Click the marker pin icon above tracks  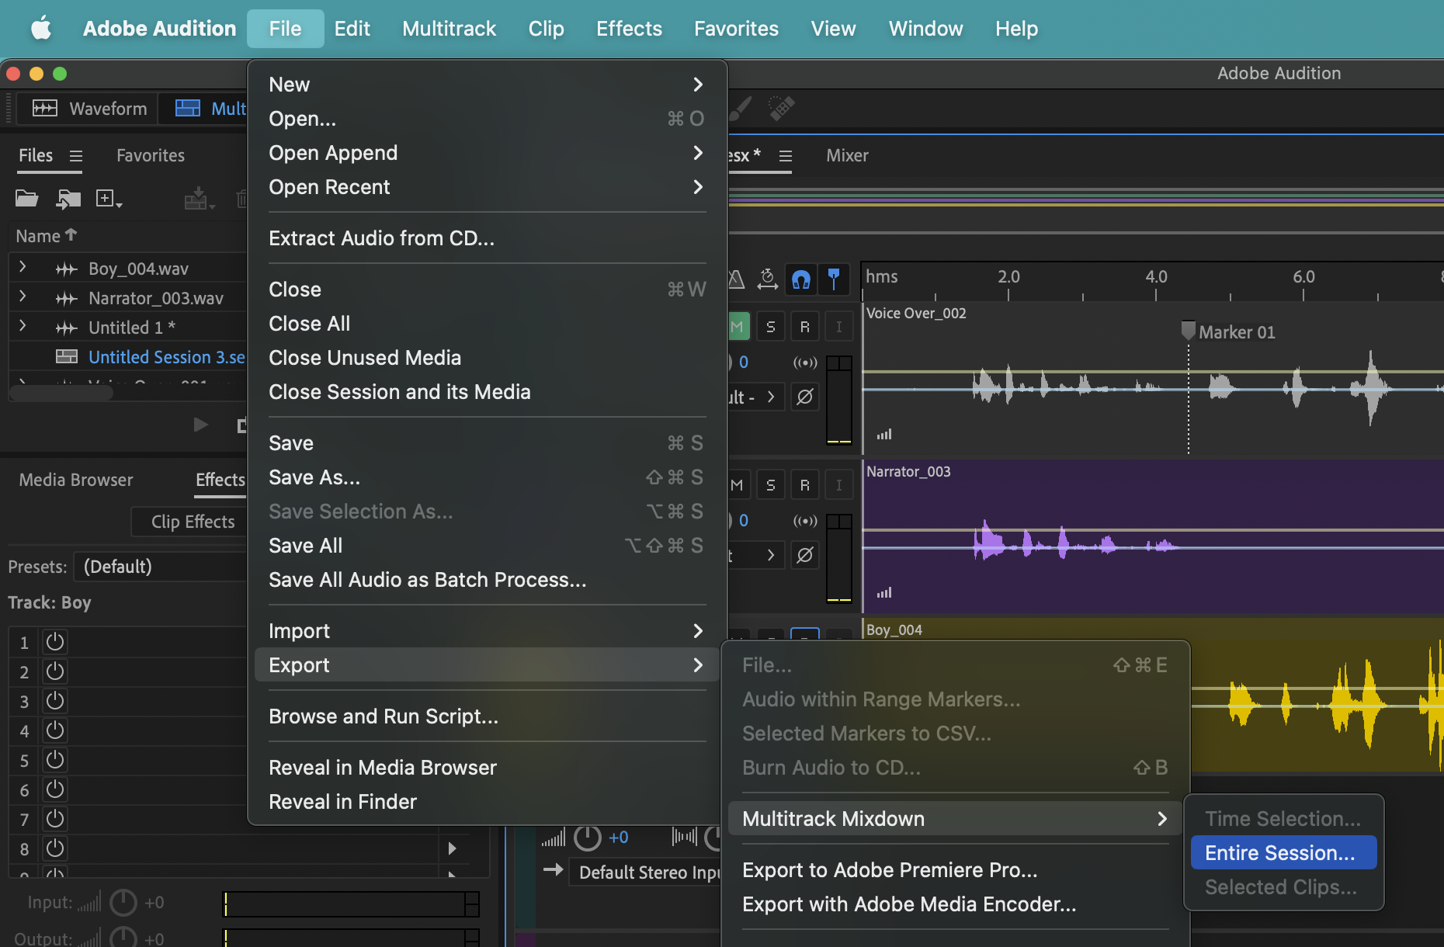(x=834, y=279)
